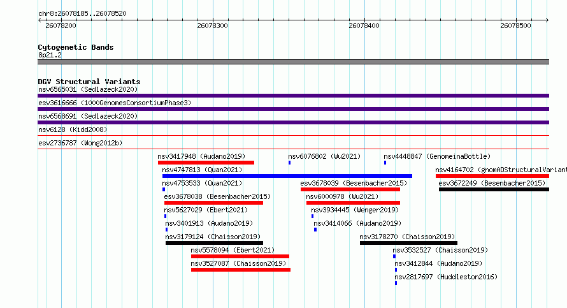Select the nsv6568691 (Sedlazeck2020) label
This screenshot has width=567, height=308.
88,116
